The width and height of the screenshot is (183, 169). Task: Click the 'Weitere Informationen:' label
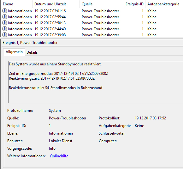tap(27, 156)
